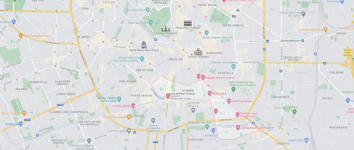This screenshot has width=354, height=150.
Task: Click the Combo, Milano hotel pin
Action: (133, 106)
